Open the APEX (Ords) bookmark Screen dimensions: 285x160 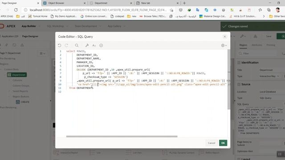(x=7, y=16)
